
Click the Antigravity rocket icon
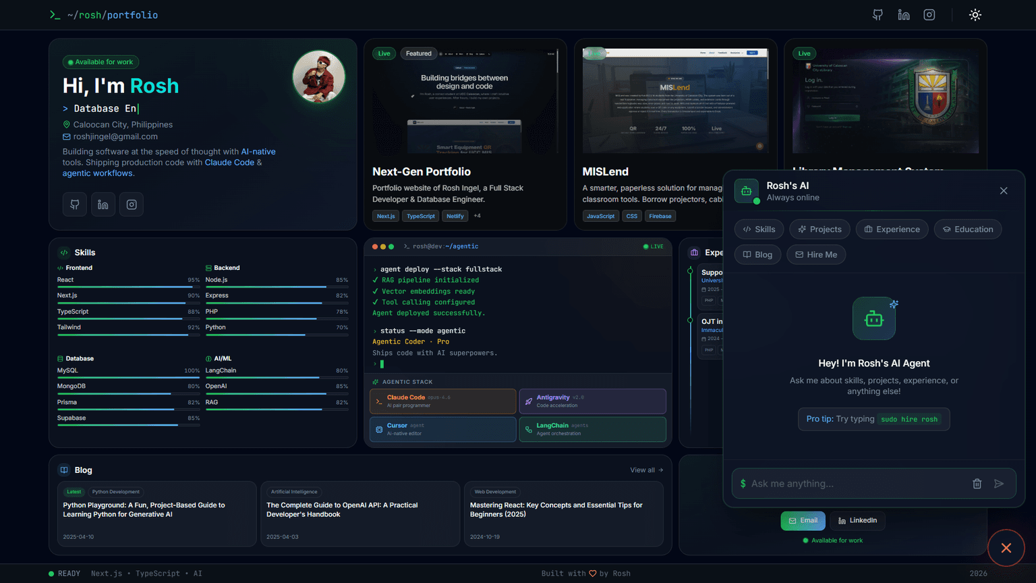pos(528,401)
